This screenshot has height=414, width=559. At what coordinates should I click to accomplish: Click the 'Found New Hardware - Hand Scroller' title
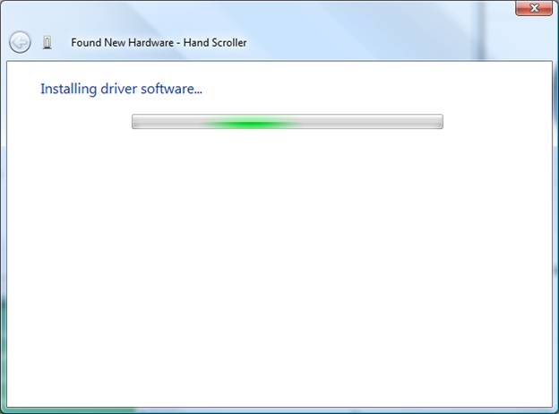[x=159, y=43]
